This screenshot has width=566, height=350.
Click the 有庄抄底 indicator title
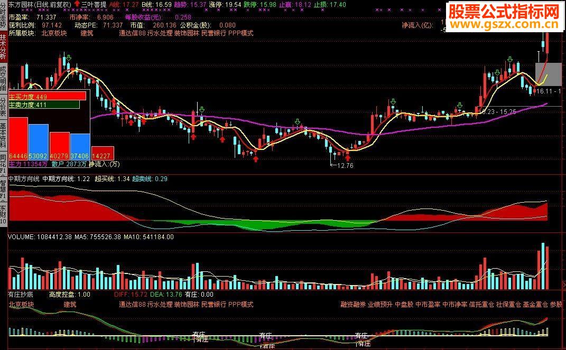coord(21,295)
